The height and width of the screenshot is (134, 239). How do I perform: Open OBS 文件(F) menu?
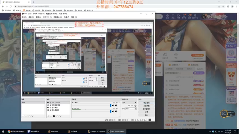coord(24,17)
